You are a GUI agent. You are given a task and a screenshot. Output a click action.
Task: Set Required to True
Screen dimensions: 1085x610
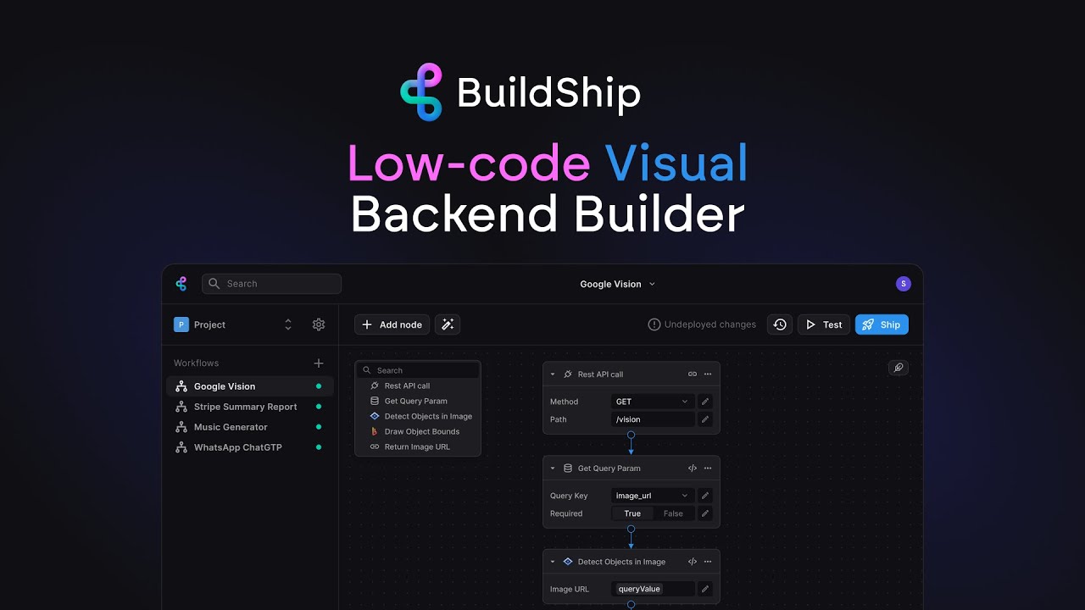click(x=632, y=513)
